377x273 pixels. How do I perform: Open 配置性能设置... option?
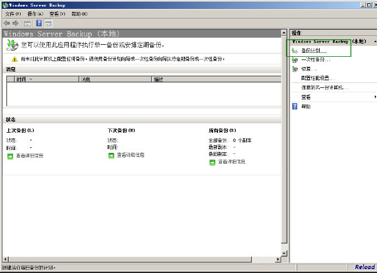318,78
